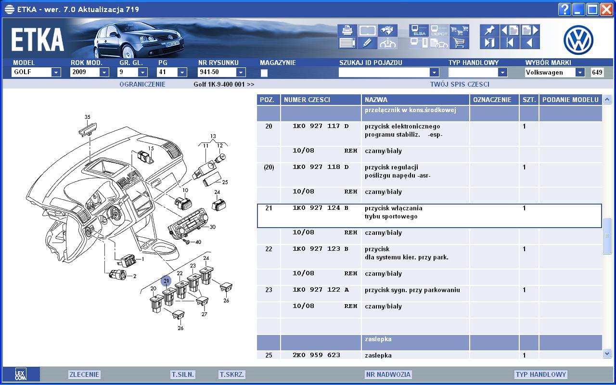616x385 pixels.
Task: Click the LEX COM logo icon
Action: (x=20, y=374)
